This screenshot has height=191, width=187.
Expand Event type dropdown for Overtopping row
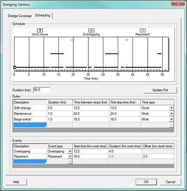tap(70, 151)
